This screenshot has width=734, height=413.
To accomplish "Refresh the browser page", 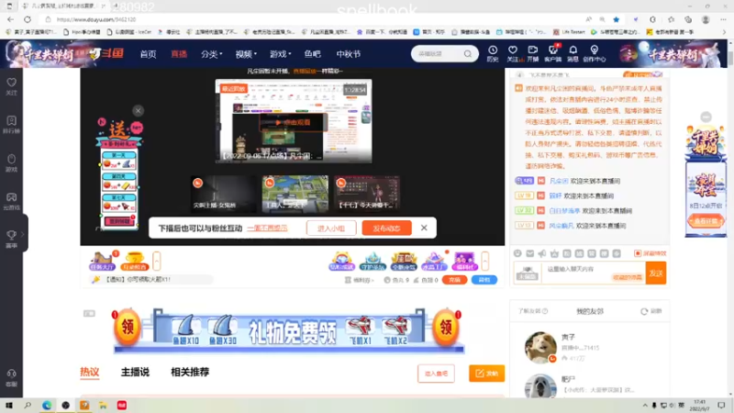I will [28, 19].
